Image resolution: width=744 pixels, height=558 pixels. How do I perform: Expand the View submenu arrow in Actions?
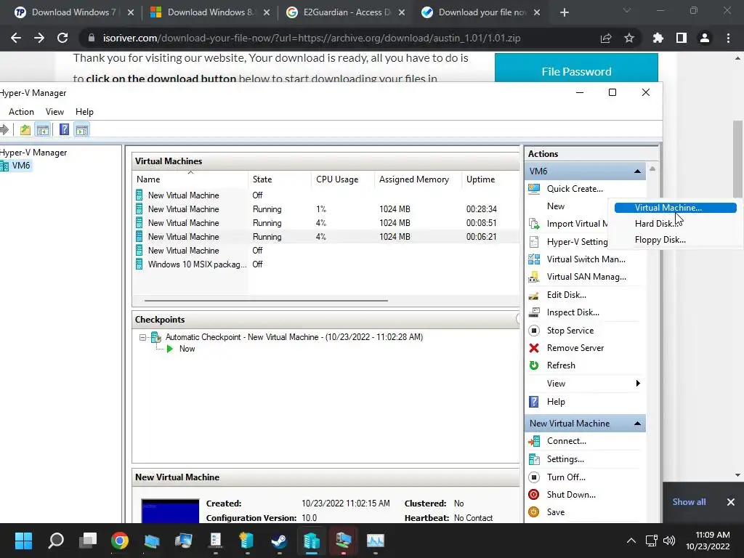coord(638,384)
